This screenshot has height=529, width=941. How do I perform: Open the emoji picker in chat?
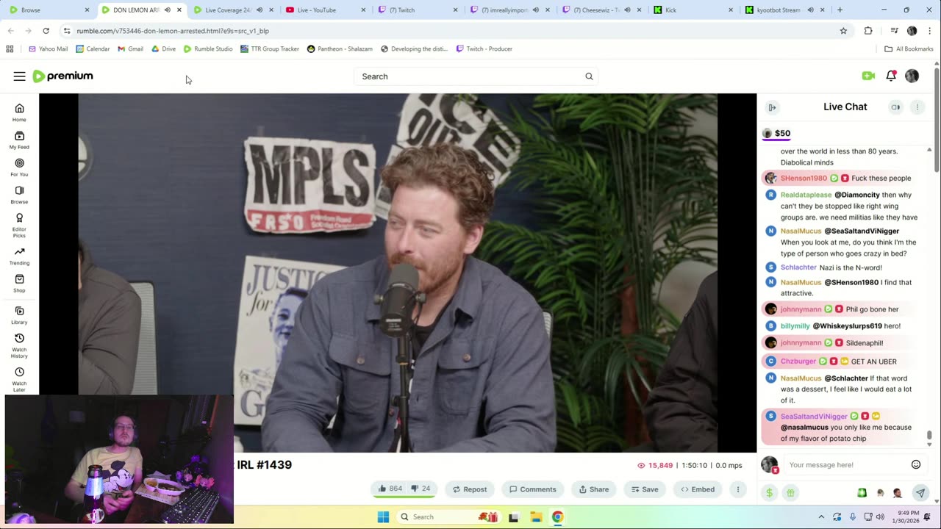[x=916, y=464]
